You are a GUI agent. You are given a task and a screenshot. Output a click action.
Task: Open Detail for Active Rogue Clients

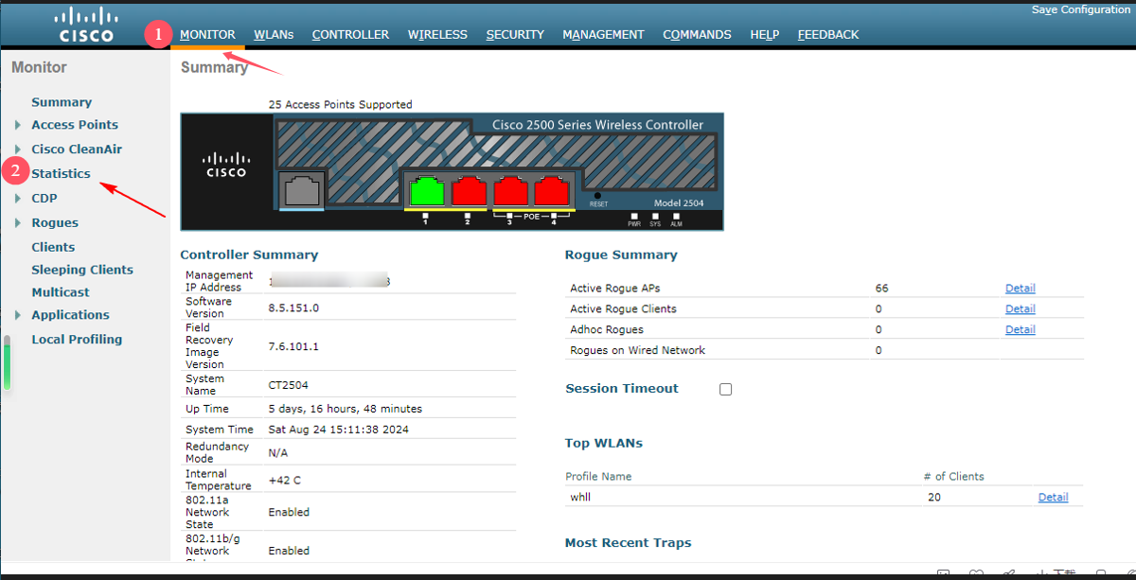tap(1020, 309)
